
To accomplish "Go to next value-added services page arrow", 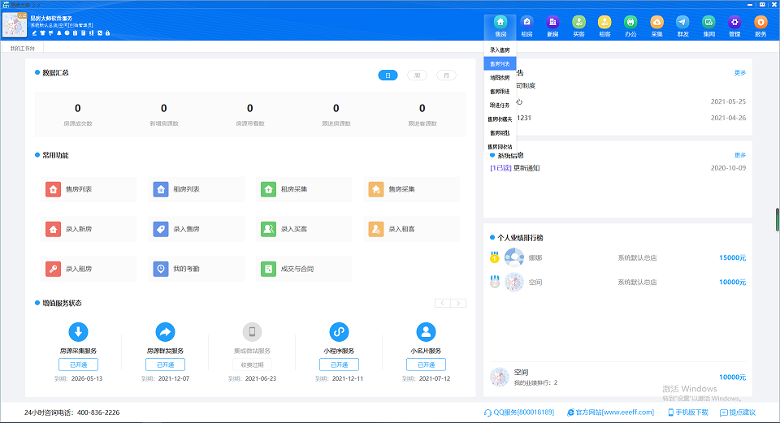I will click(x=458, y=303).
